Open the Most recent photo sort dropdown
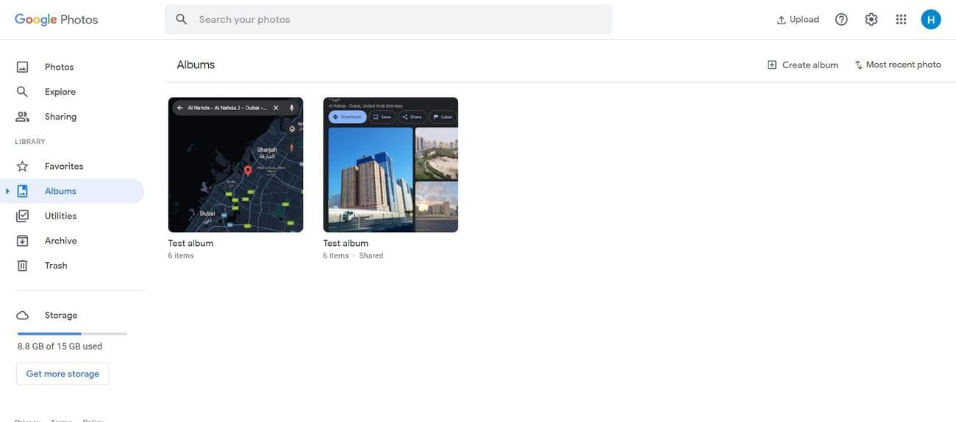This screenshot has height=422, width=956. [x=898, y=65]
